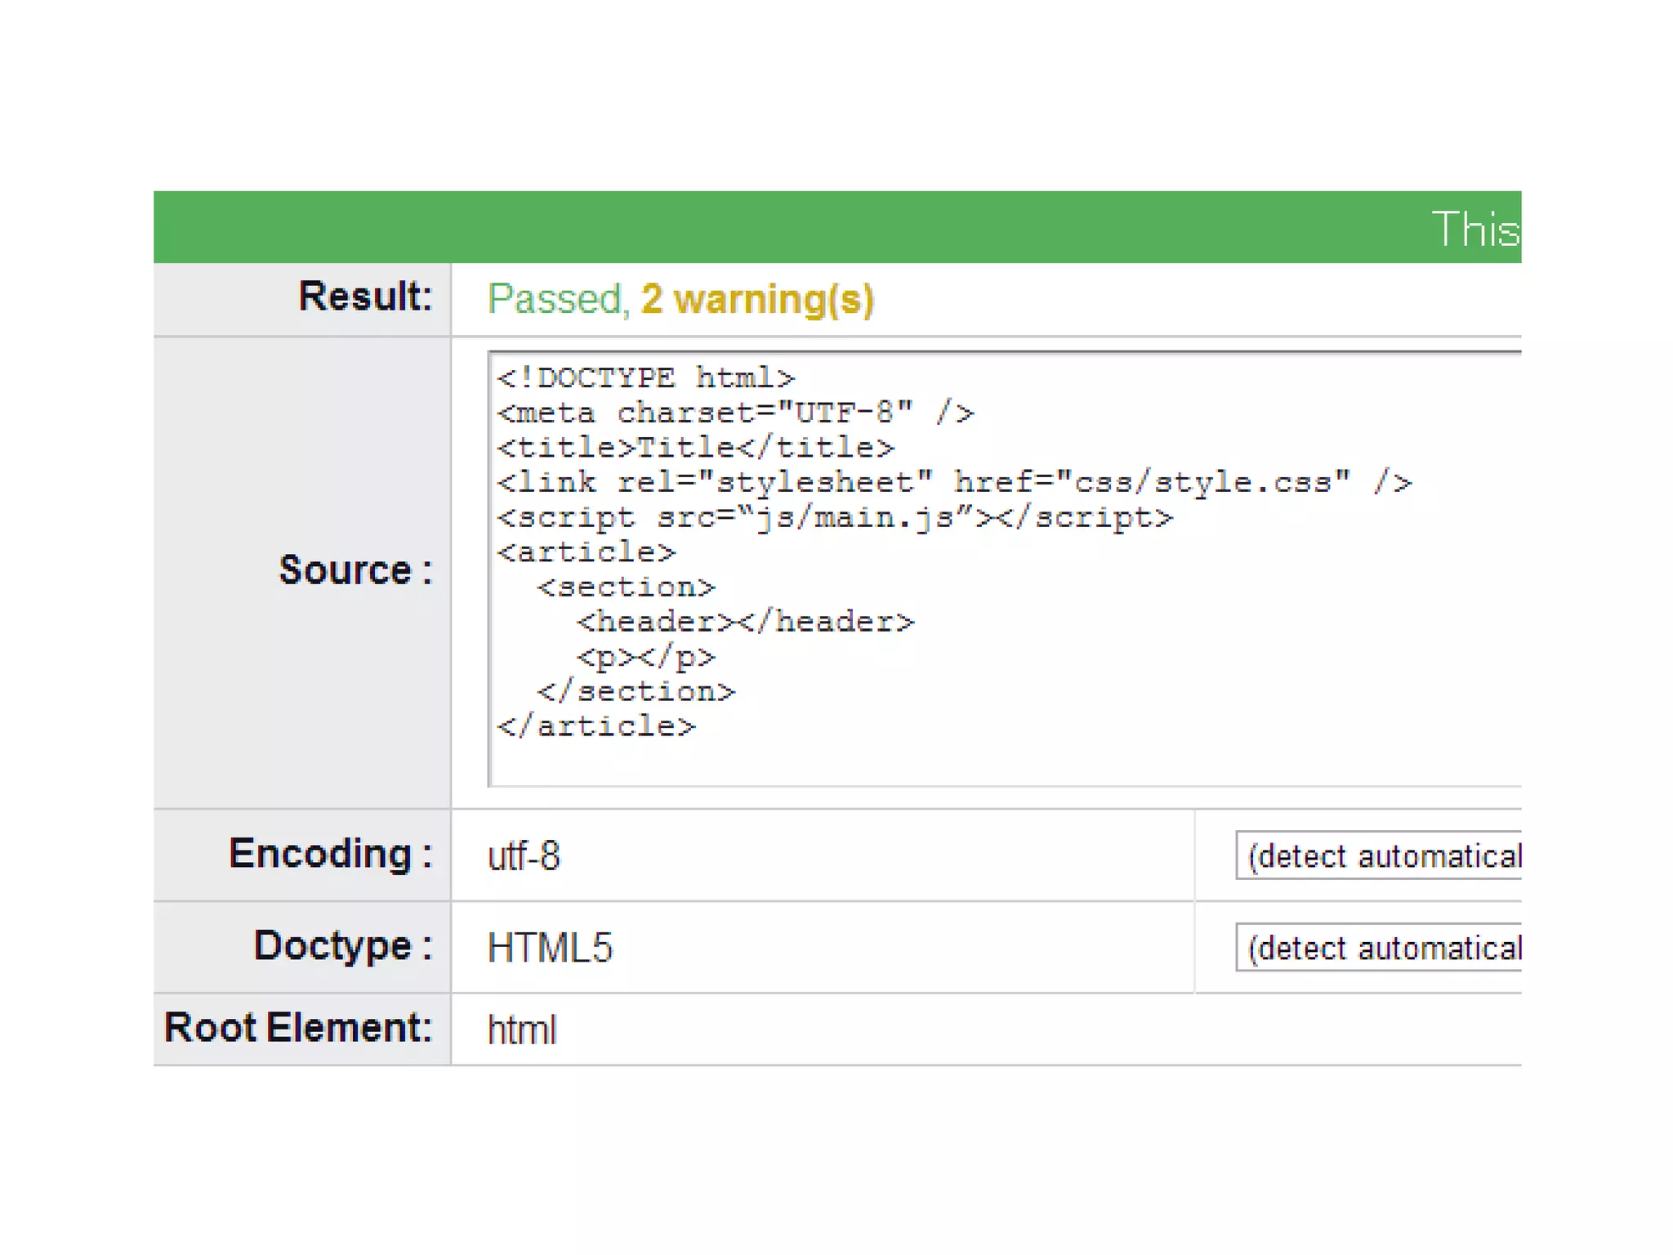Click the 2 warning(s) result text
The height and width of the screenshot is (1255, 1673).
757,299
